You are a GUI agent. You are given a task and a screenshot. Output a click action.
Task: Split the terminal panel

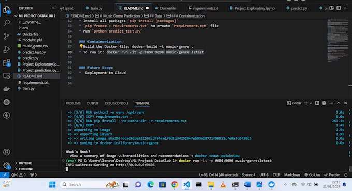click(x=317, y=103)
